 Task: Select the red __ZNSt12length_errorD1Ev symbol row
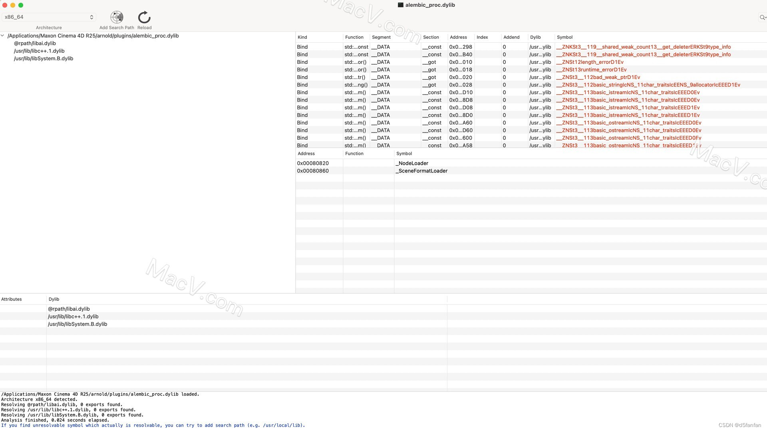click(x=591, y=62)
